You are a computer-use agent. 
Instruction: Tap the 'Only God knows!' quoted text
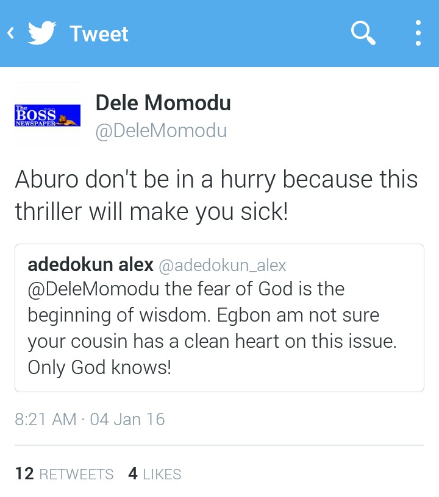[x=99, y=368]
